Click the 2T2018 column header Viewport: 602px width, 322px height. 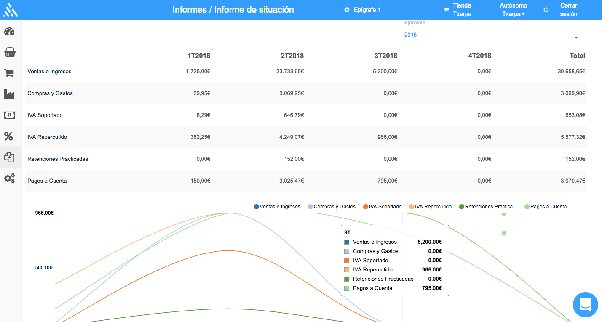[292, 56]
